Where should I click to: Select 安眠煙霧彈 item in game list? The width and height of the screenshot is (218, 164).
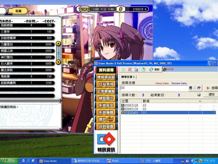[x=27, y=38]
